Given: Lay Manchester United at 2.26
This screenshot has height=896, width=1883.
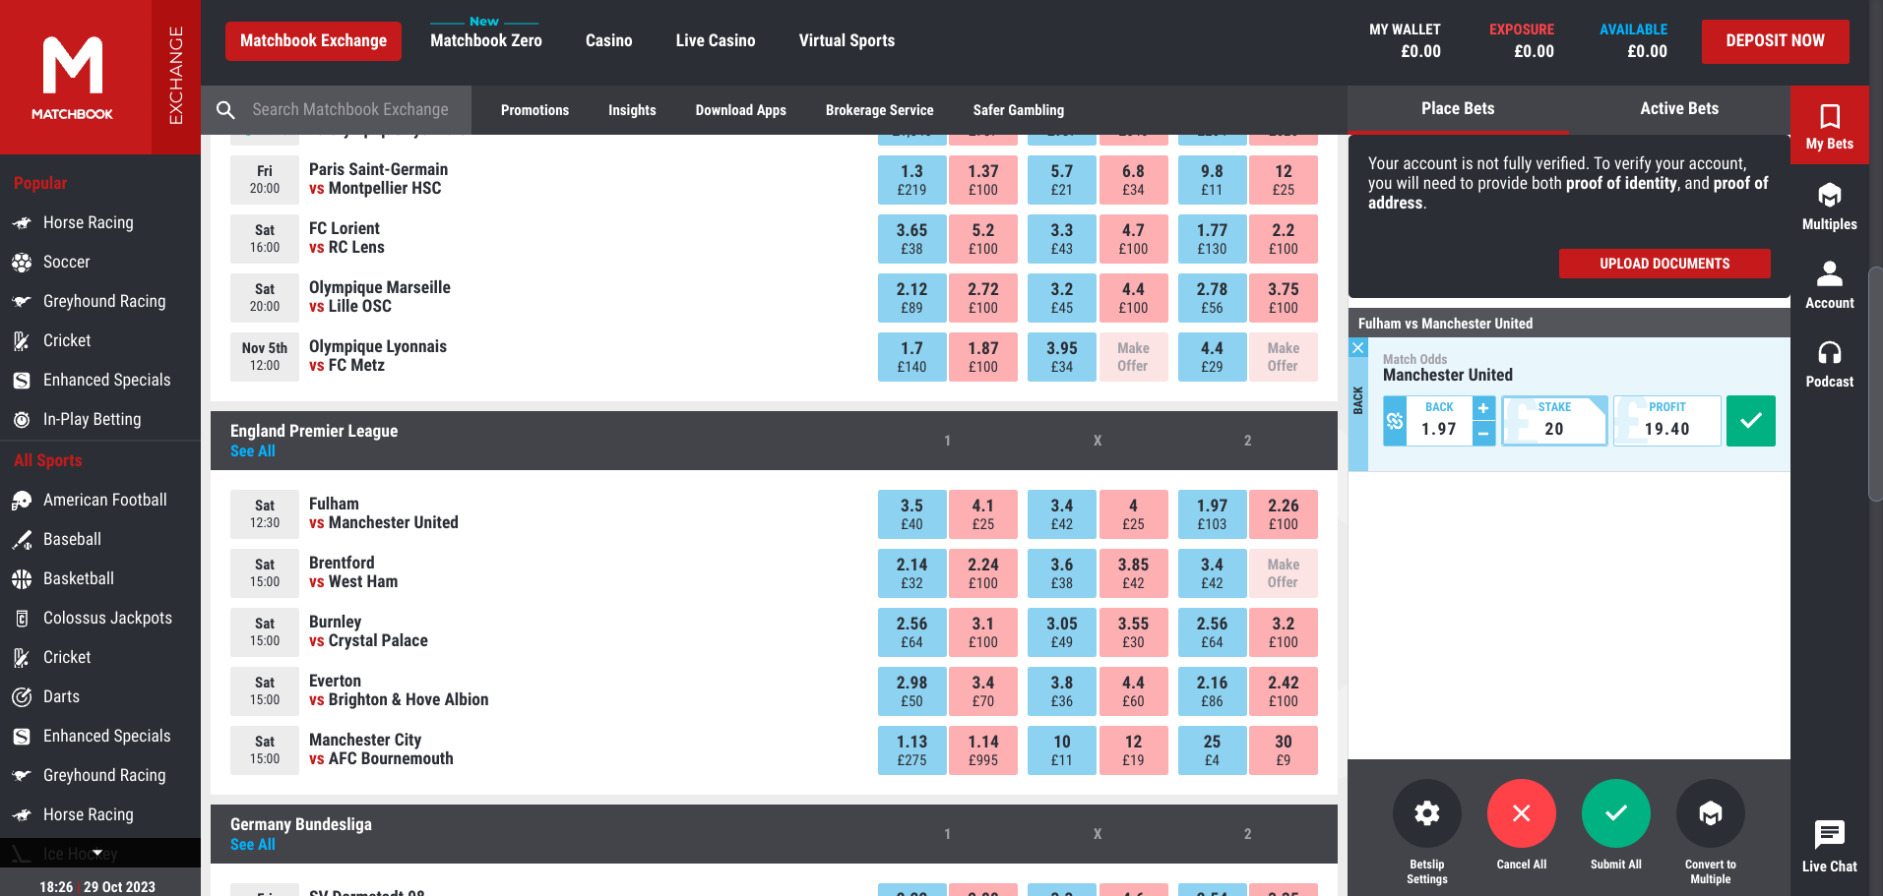Looking at the screenshot, I should point(1283,514).
